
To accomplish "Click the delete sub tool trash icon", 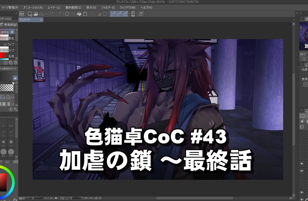I will point(16,63).
